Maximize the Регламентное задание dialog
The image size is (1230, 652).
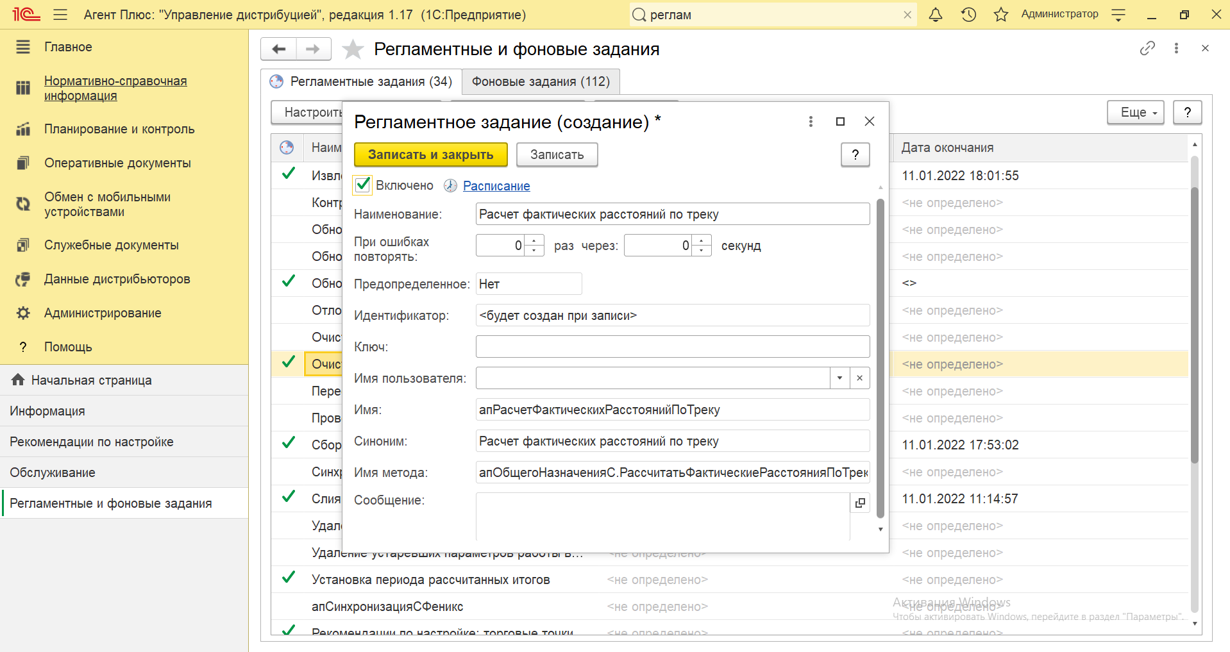click(x=840, y=121)
